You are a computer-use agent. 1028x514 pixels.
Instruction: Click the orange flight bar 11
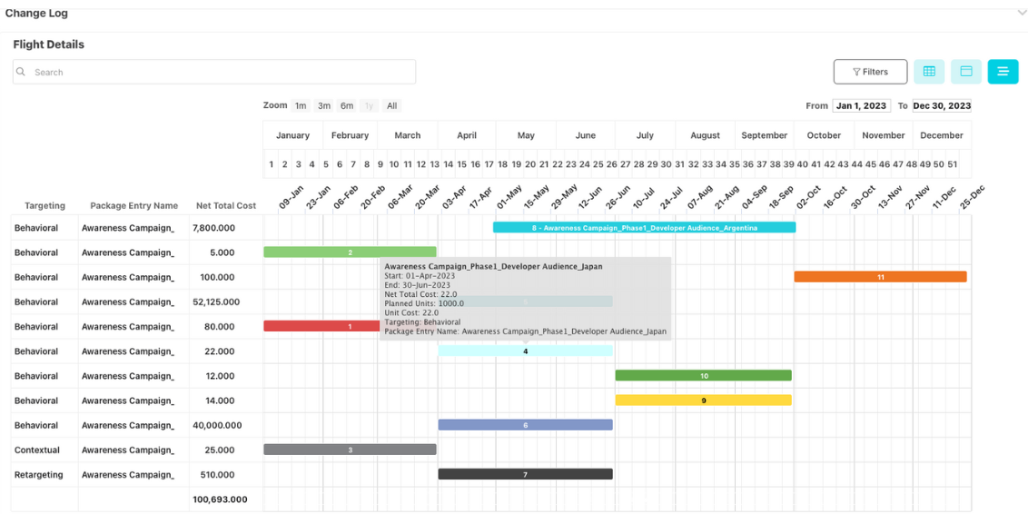880,277
